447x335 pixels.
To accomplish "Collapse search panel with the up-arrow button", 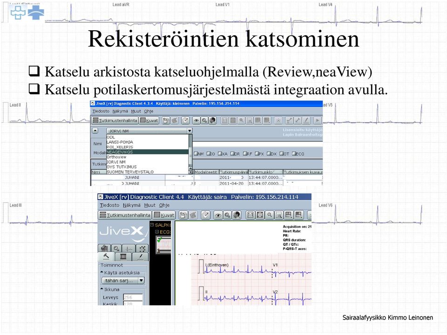I will pyautogui.click(x=95, y=131).
